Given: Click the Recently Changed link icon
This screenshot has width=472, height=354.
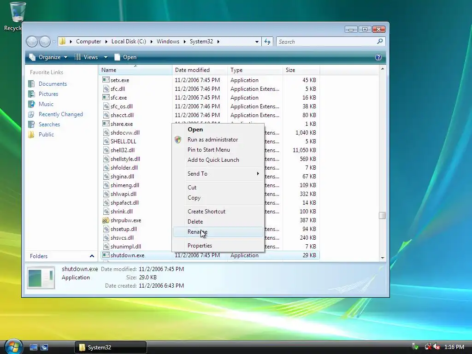Looking at the screenshot, I should coord(32,114).
